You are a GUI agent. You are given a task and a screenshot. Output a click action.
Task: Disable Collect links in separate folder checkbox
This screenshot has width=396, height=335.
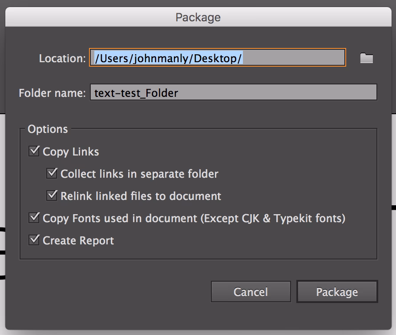[52, 173]
